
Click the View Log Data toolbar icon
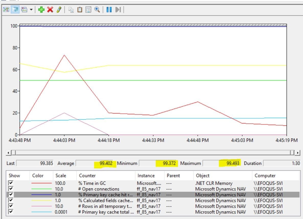[x=15, y=9]
